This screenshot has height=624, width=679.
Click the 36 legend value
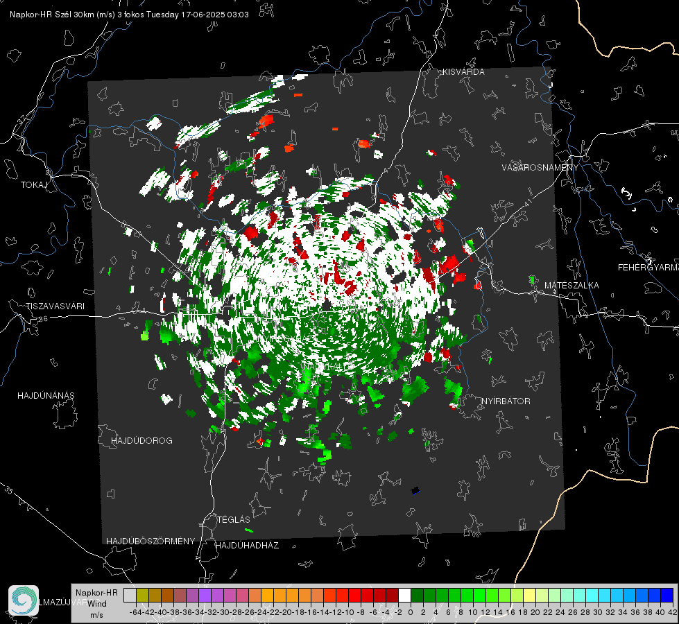tap(635, 612)
